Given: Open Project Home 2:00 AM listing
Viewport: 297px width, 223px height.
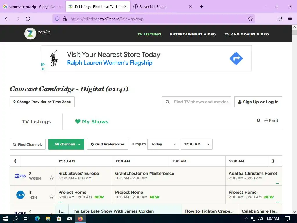Looking at the screenshot, I should [x=254, y=195].
